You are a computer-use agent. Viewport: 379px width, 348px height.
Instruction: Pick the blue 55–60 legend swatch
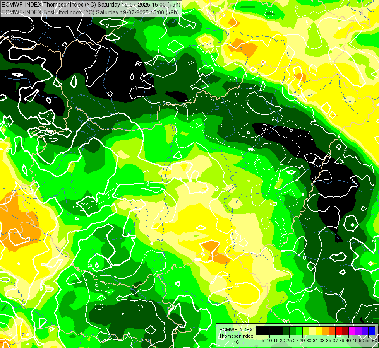[372, 331]
